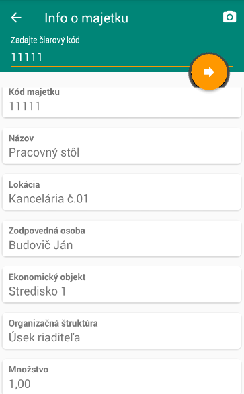The width and height of the screenshot is (244, 394).
Task: Tap the orange arrow submit button
Action: click(x=209, y=72)
